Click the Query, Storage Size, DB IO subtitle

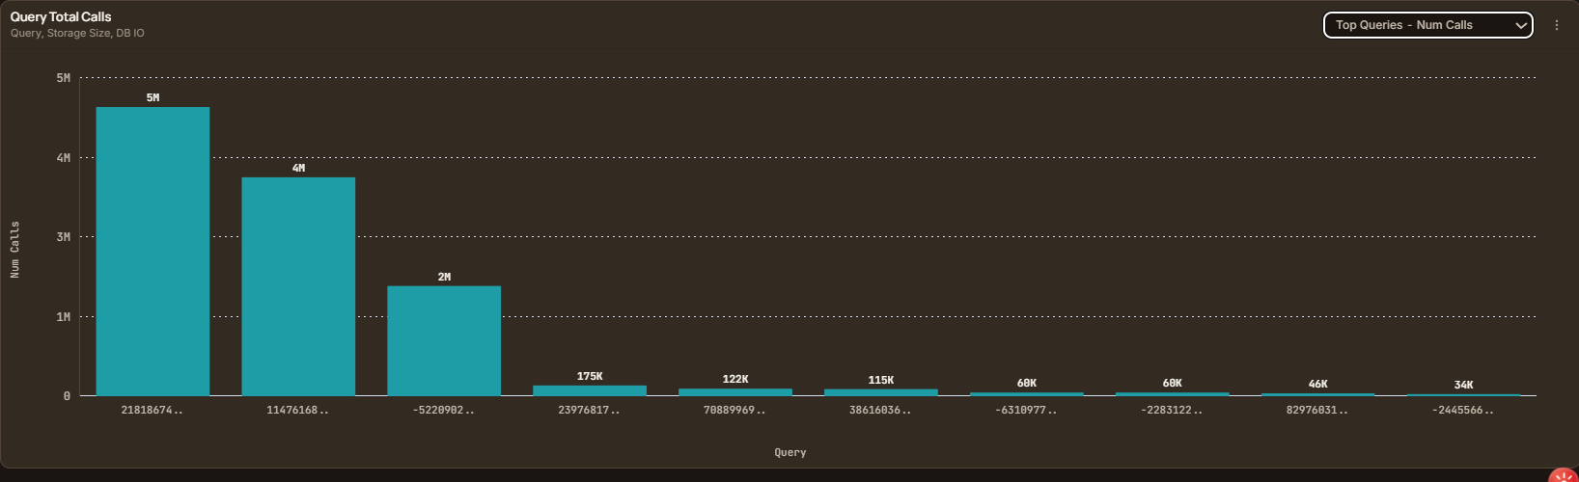coord(78,33)
